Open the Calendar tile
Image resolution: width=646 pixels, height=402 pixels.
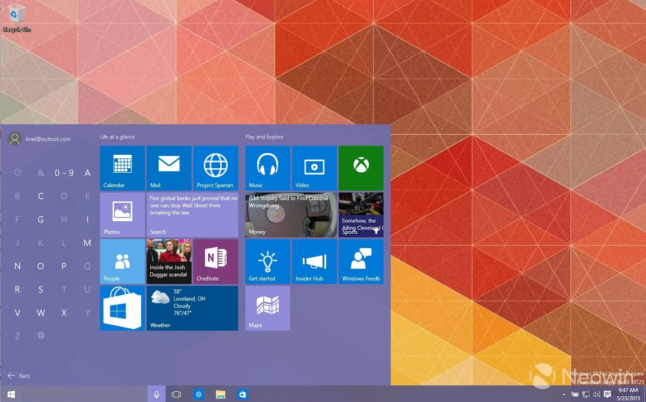(122, 168)
